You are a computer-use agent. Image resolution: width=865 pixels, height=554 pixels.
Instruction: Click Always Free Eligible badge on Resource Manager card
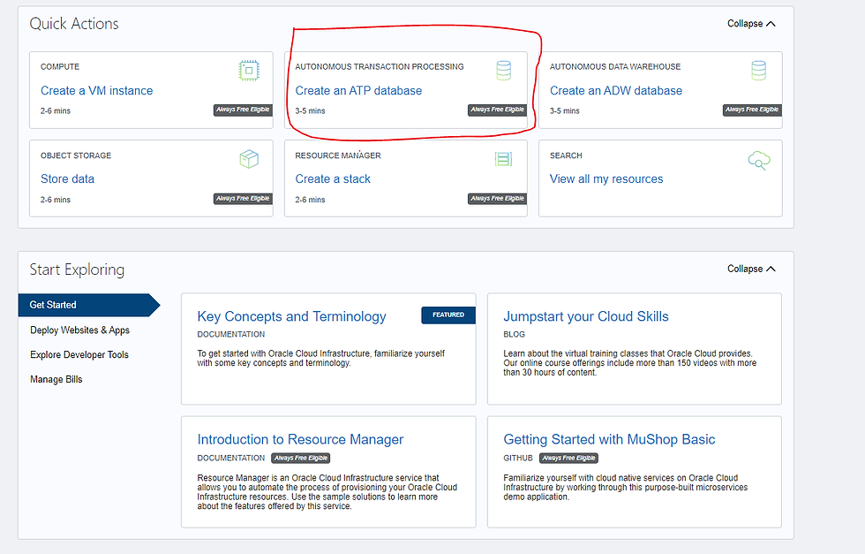[x=498, y=199]
